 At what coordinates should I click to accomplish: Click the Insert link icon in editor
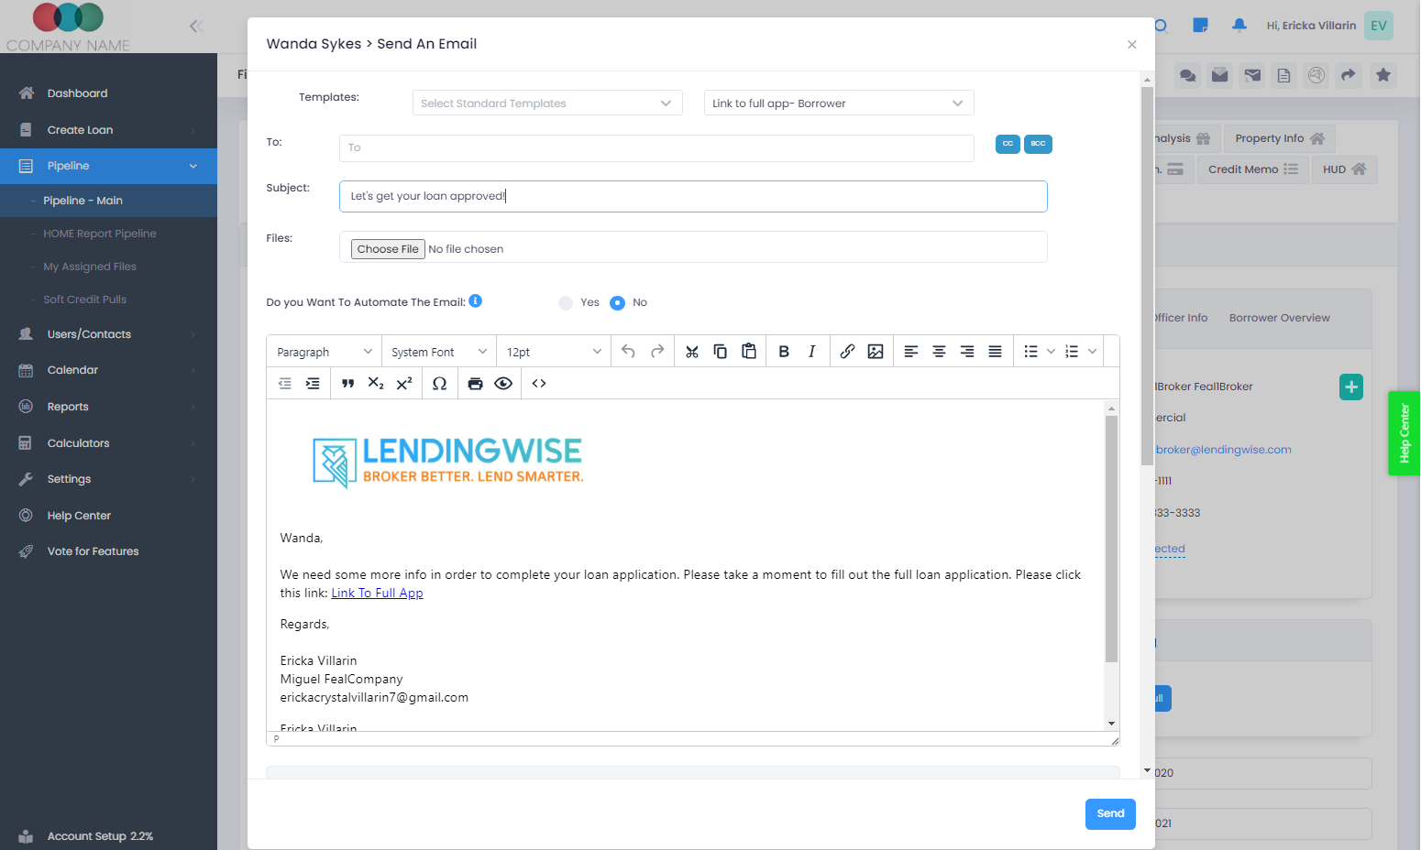pos(847,352)
